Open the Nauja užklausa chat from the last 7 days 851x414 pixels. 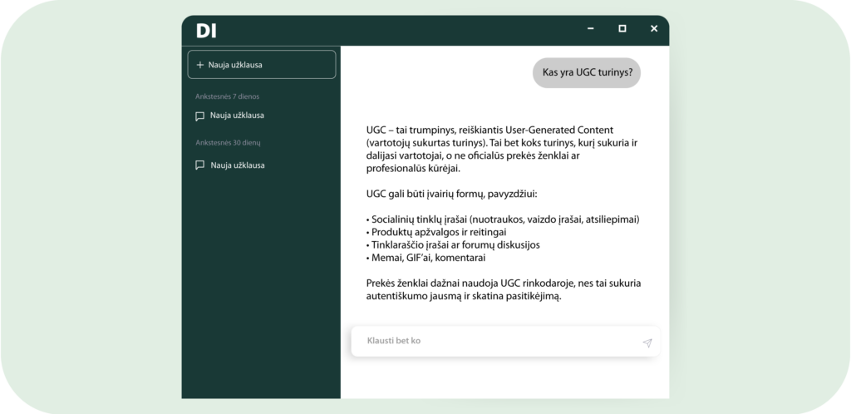[237, 116]
